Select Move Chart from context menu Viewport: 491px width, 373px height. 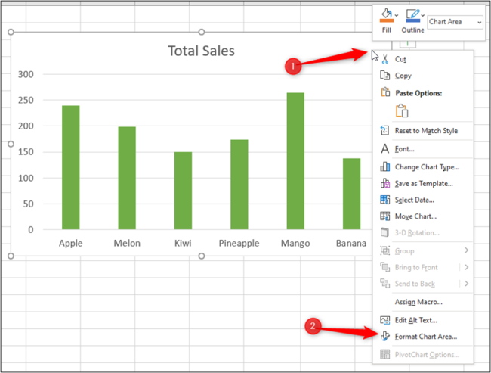pos(416,216)
